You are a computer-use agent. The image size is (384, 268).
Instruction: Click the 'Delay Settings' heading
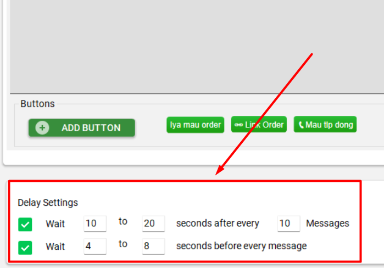[48, 203]
